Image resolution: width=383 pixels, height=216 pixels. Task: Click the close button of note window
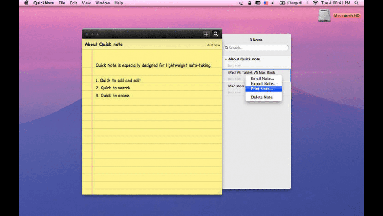(x=87, y=34)
